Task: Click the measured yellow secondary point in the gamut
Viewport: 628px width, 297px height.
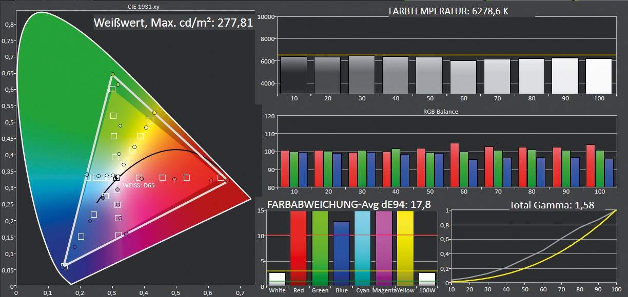Action: click(x=154, y=113)
